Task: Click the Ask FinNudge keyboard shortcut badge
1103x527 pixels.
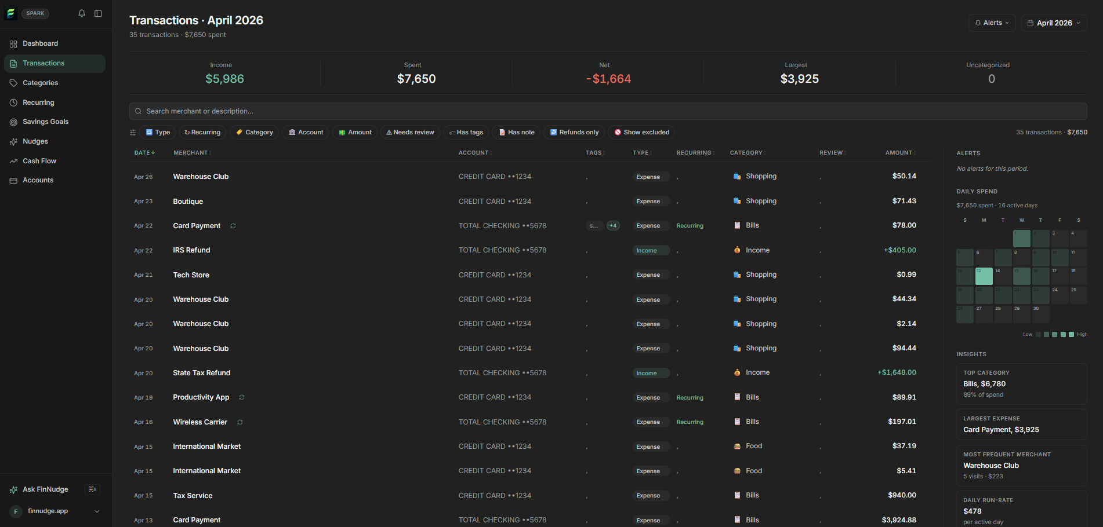Action: (92, 489)
